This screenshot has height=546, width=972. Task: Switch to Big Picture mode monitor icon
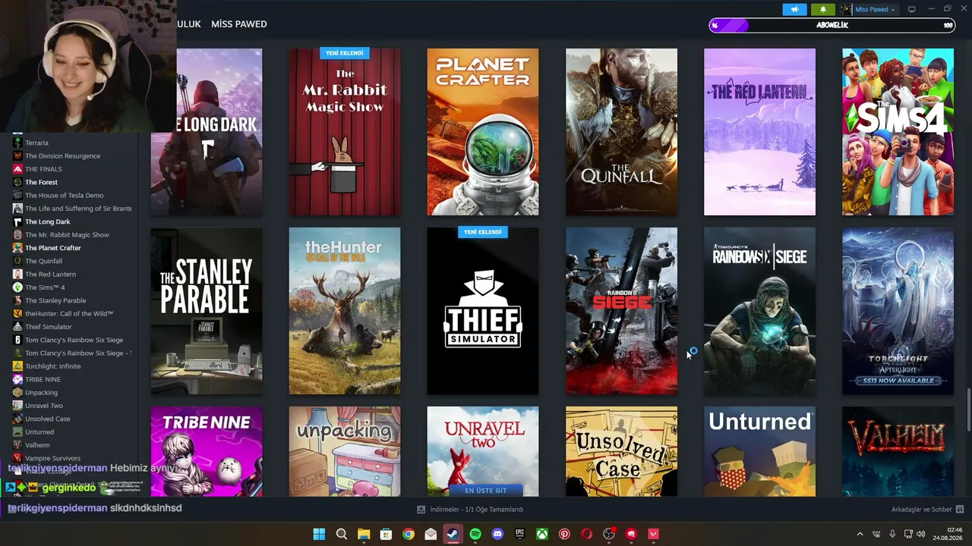click(x=912, y=9)
